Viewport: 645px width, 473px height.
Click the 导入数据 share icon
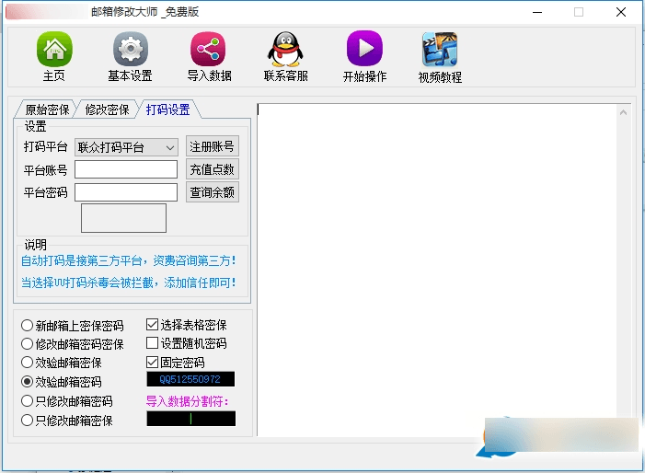(x=208, y=50)
